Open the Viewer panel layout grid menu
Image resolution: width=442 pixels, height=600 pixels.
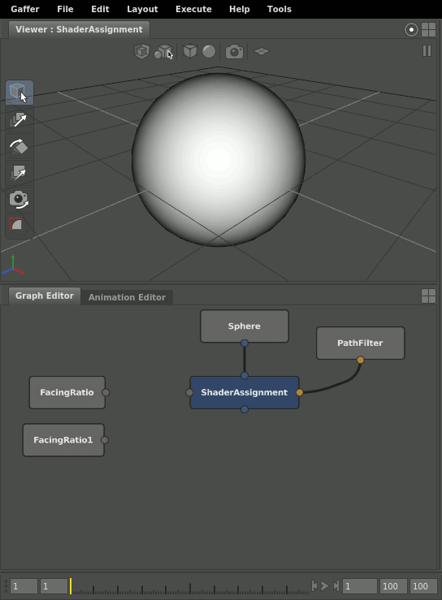[x=429, y=29]
